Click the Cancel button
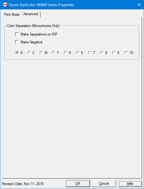 tap(104, 184)
